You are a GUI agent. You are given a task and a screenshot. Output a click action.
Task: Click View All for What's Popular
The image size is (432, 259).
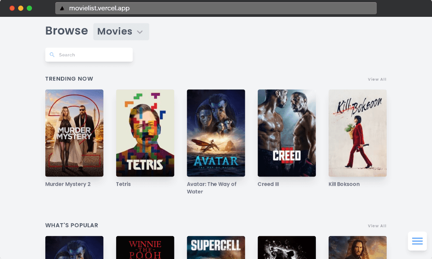[377, 226]
